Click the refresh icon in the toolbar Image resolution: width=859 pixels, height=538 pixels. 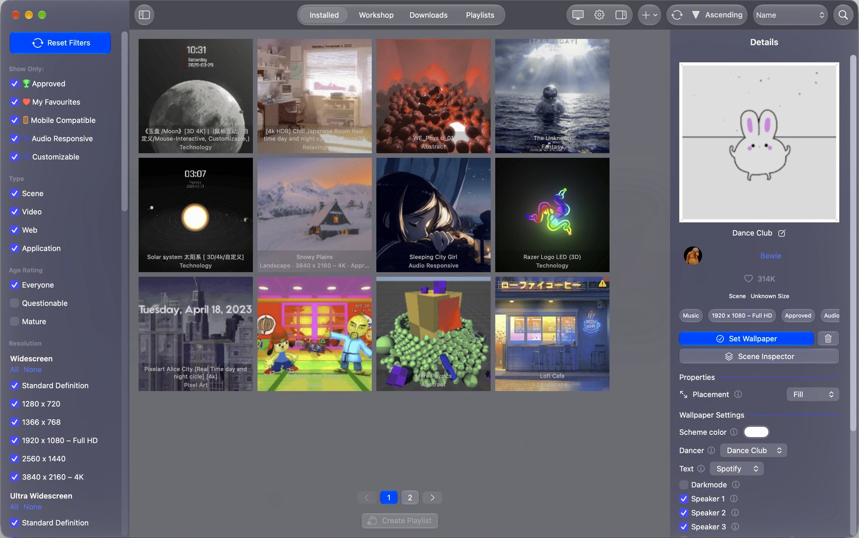677,15
